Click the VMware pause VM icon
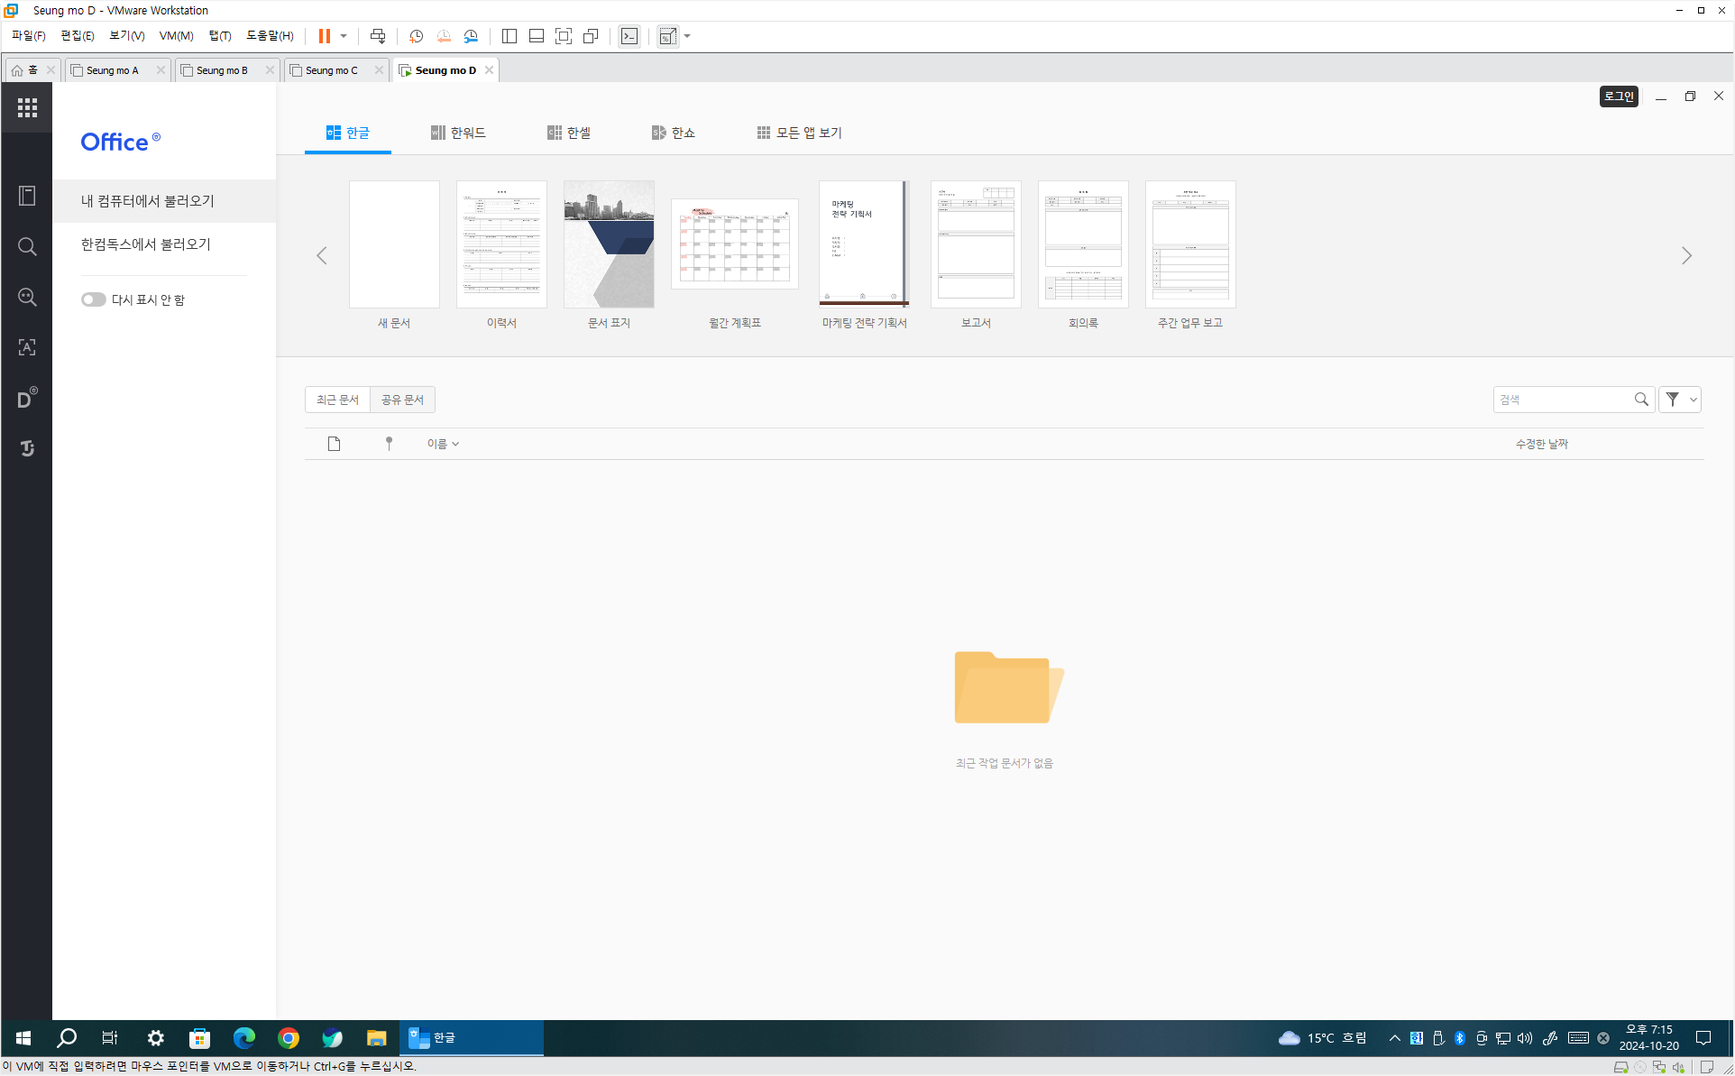The height and width of the screenshot is (1076, 1735). point(325,36)
